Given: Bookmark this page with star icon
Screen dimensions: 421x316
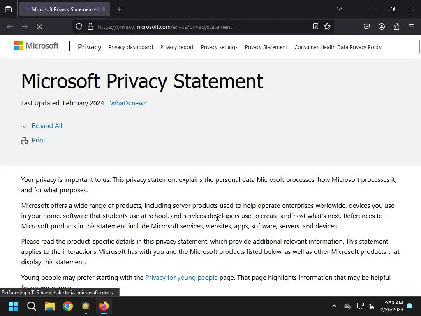Looking at the screenshot, I should 327,27.
